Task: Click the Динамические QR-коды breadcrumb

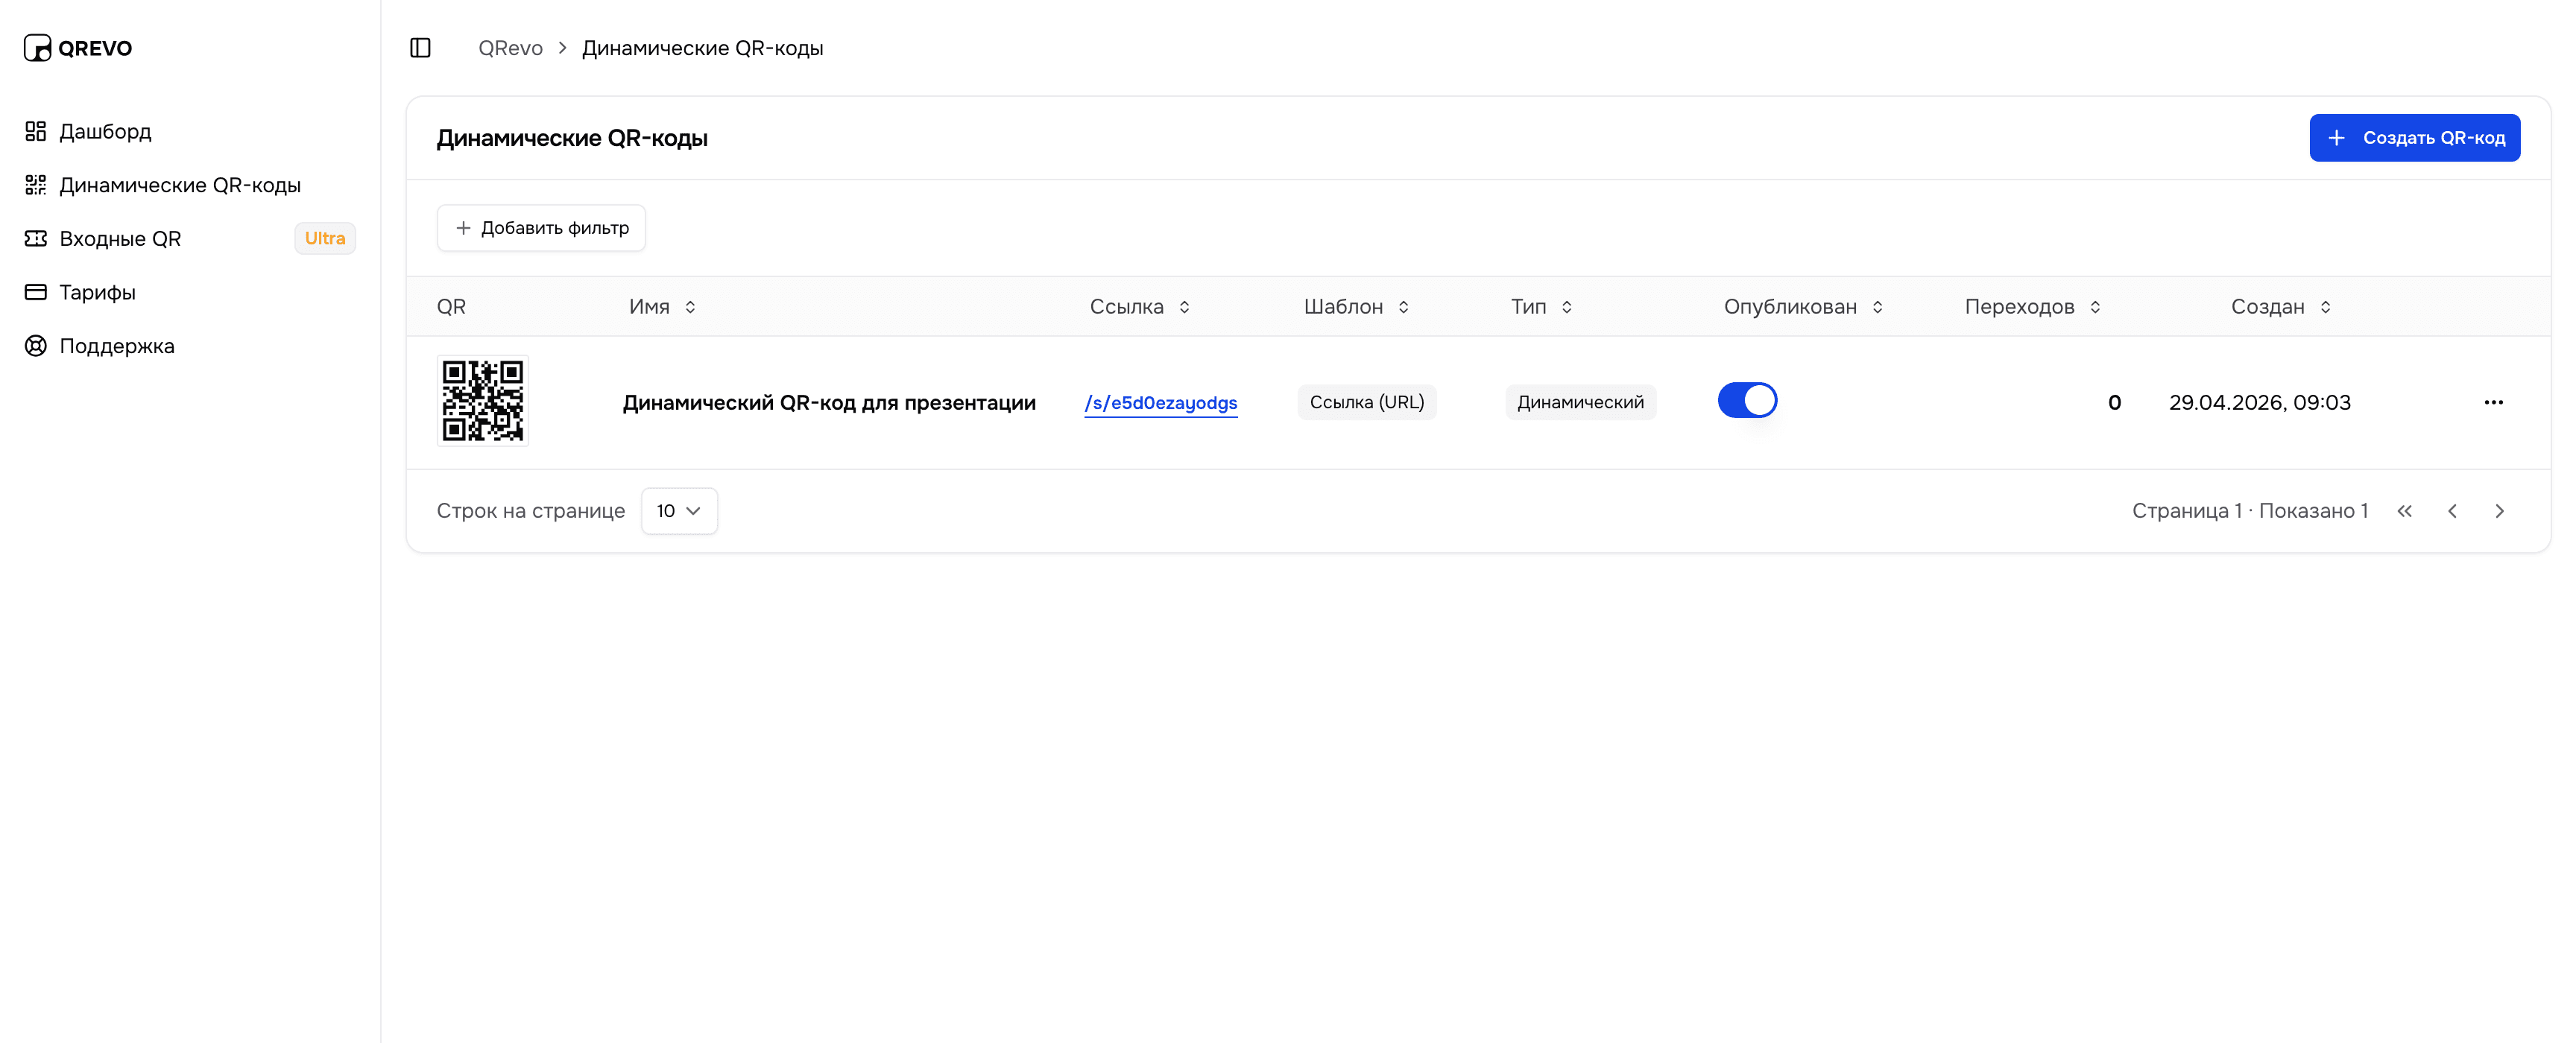Action: coord(702,48)
